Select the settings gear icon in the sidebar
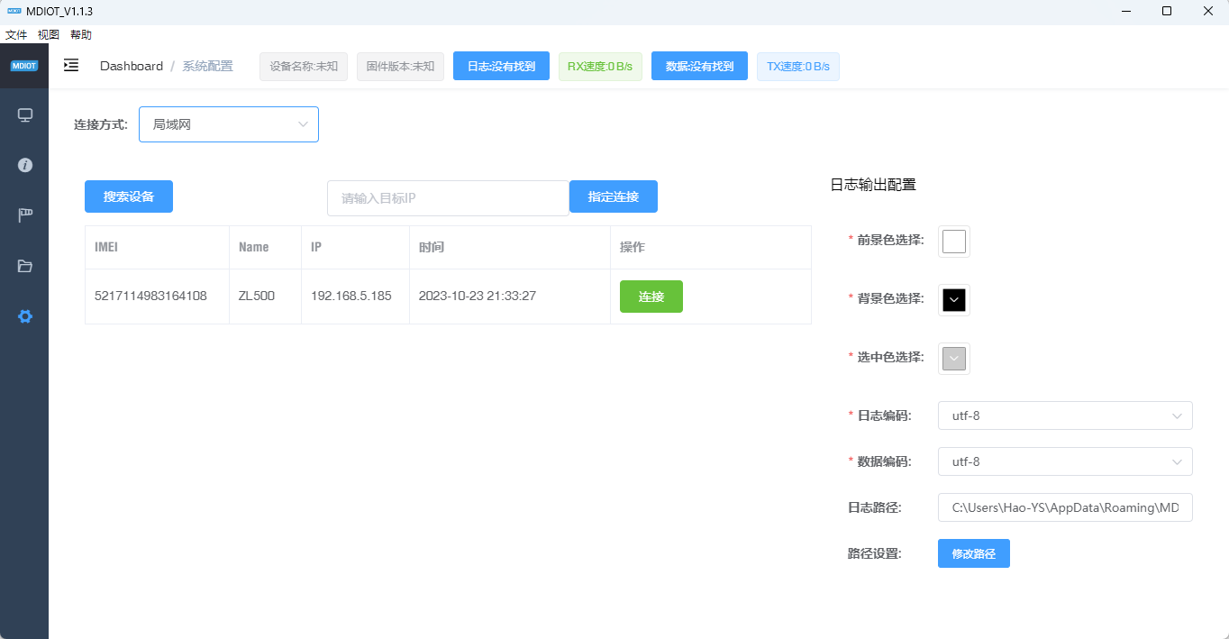The height and width of the screenshot is (639, 1229). [24, 316]
